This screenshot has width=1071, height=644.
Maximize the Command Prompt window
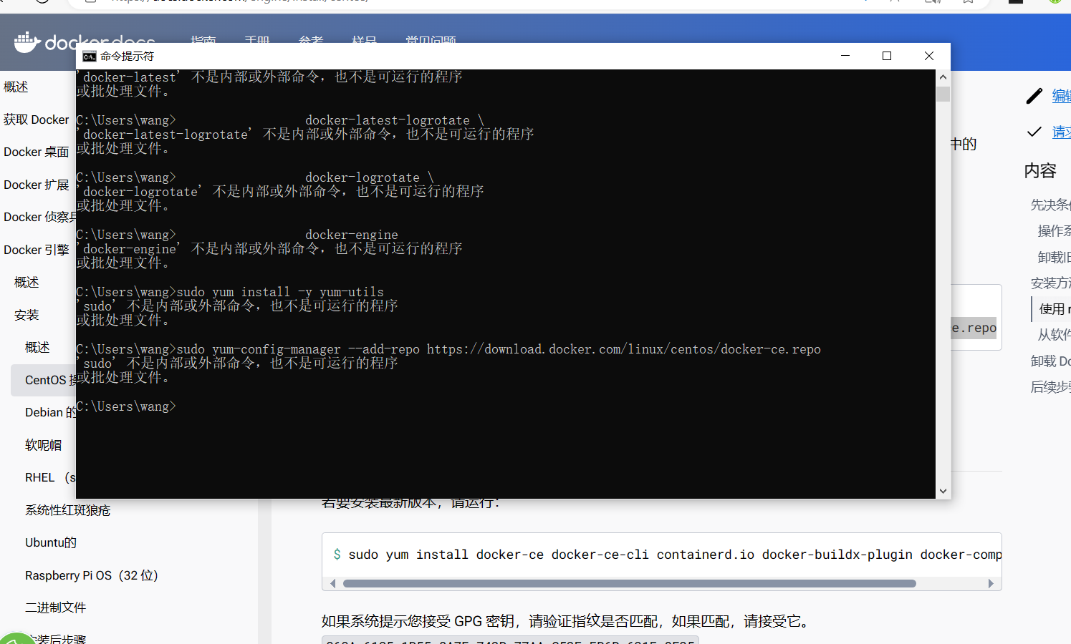click(x=887, y=56)
